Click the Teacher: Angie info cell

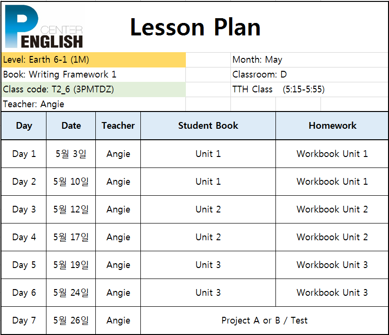click(x=93, y=104)
